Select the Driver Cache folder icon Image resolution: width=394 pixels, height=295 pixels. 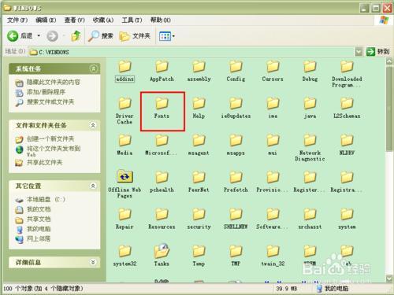(125, 104)
